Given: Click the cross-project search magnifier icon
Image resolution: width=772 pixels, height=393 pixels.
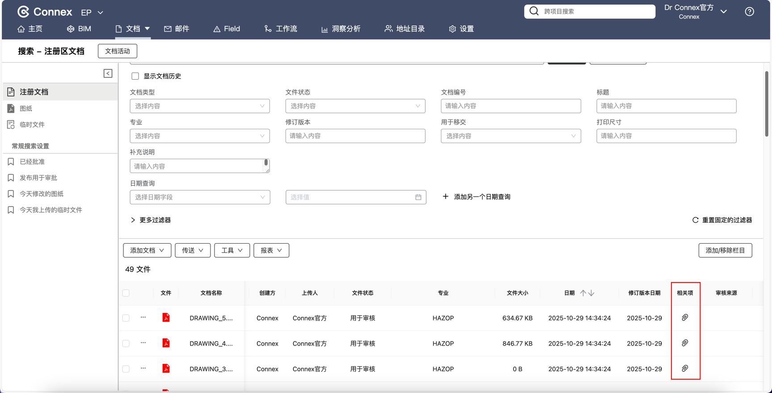Looking at the screenshot, I should (534, 11).
